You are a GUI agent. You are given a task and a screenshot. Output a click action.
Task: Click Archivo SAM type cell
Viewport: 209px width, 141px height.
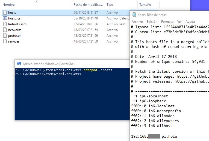click(116, 24)
